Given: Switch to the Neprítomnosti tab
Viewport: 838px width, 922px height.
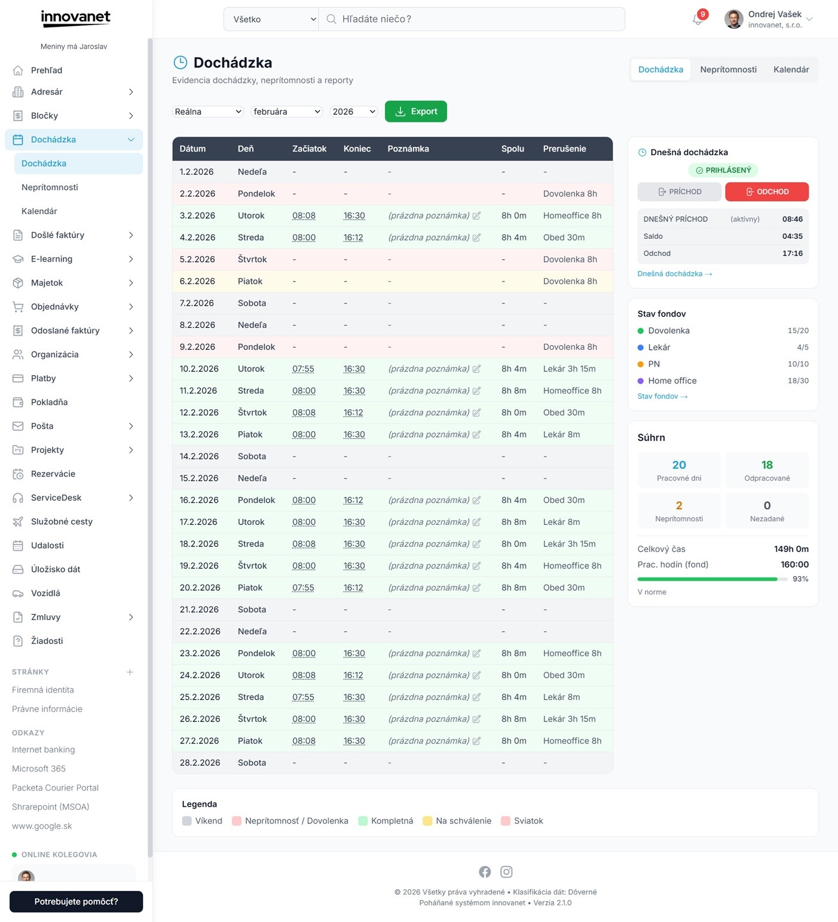Looking at the screenshot, I should click(728, 69).
